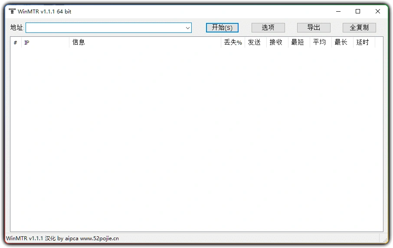Maximize the WinMTR window
Viewport: 393px width, 248px height.
point(358,11)
